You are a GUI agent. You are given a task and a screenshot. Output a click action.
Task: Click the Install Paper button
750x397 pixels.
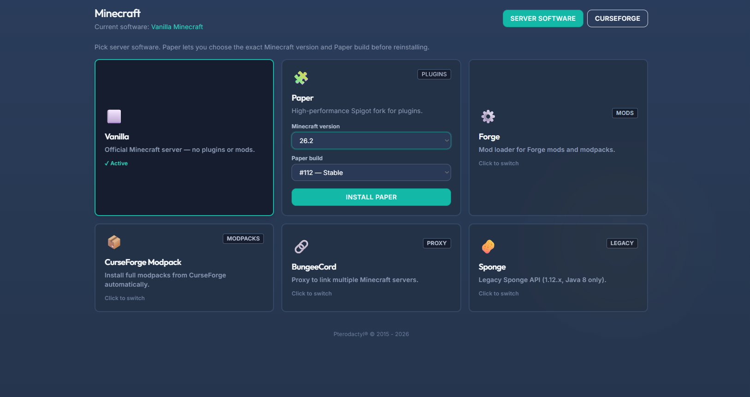tap(371, 197)
